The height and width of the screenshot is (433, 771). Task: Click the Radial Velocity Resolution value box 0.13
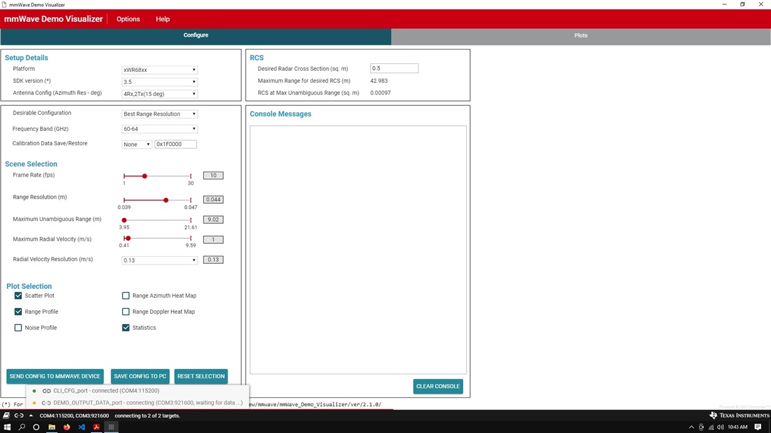[x=213, y=259]
